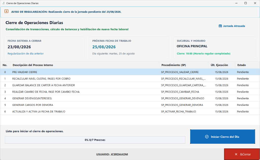Image resolution: width=260 pixels, height=160 pixels.
Task: Select the PRE-VALIDAR CIERRE process row
Action: (130, 72)
